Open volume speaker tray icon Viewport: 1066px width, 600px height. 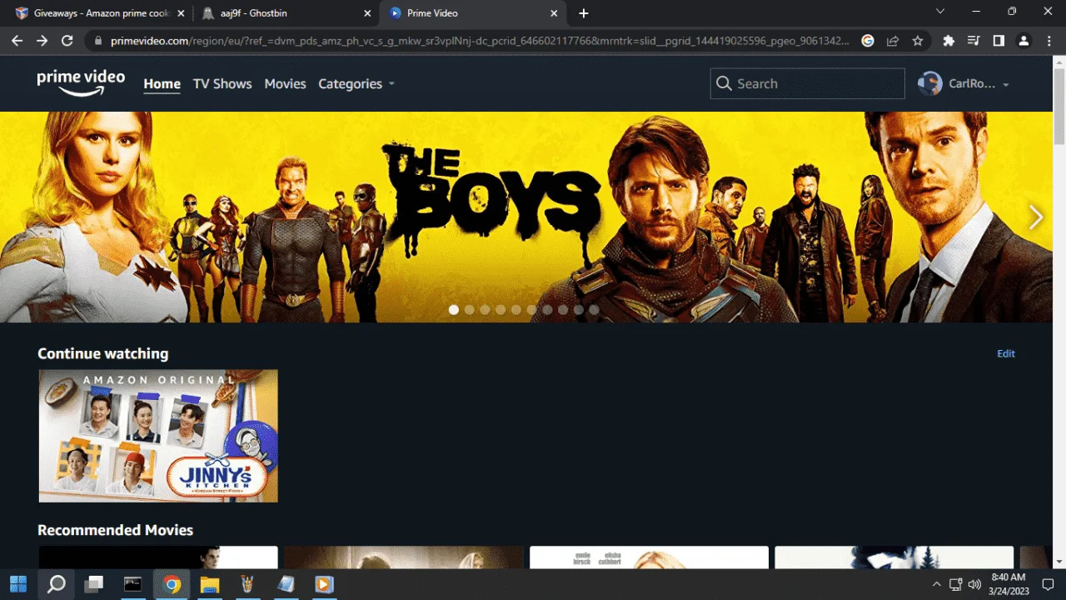tap(975, 584)
